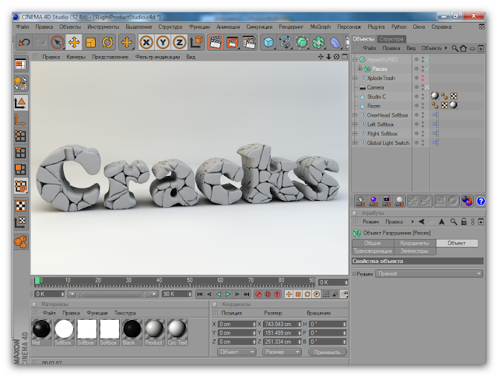The width and height of the screenshot is (498, 376).
Task: Select the Rotate tool in the toolbar
Action: [x=107, y=42]
